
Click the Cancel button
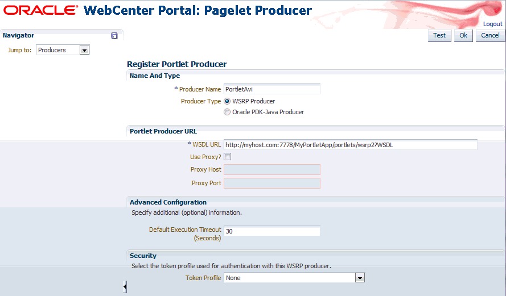[490, 35]
